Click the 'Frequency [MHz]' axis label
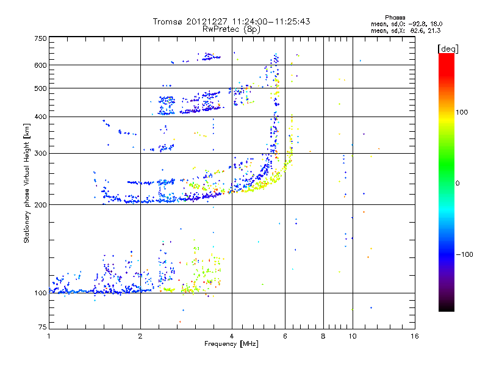This screenshot has height=366, width=488. click(231, 344)
